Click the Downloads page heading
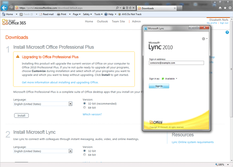This screenshot has height=167, width=233. [x=17, y=37]
